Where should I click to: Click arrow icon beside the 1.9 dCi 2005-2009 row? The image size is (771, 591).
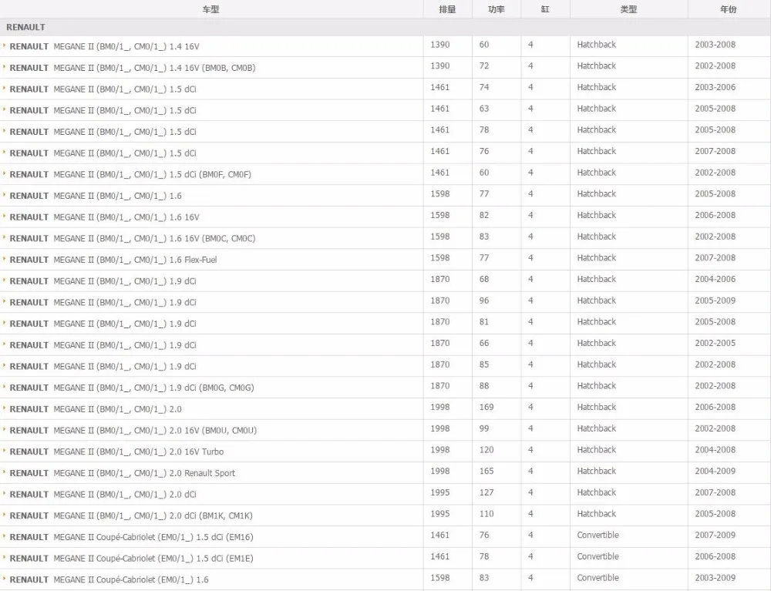tap(5, 301)
